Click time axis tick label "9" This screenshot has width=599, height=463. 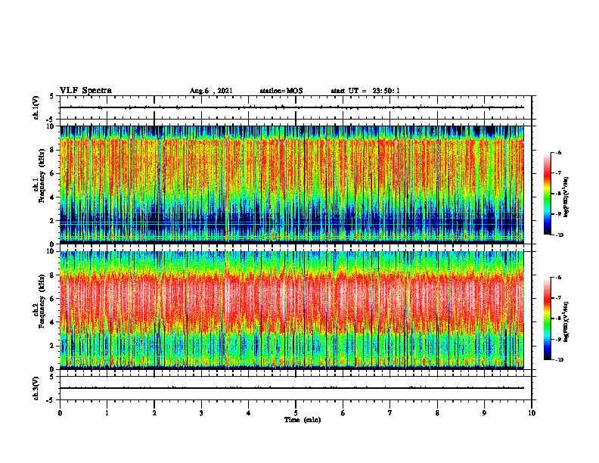point(484,413)
